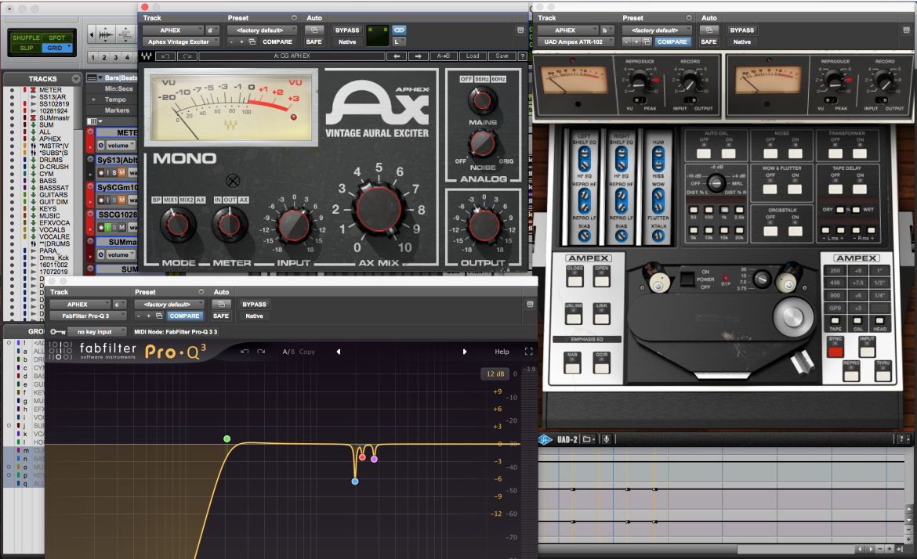The height and width of the screenshot is (559, 917).
Task: Click the UAD-2 microphone icon
Action: coord(607,439)
